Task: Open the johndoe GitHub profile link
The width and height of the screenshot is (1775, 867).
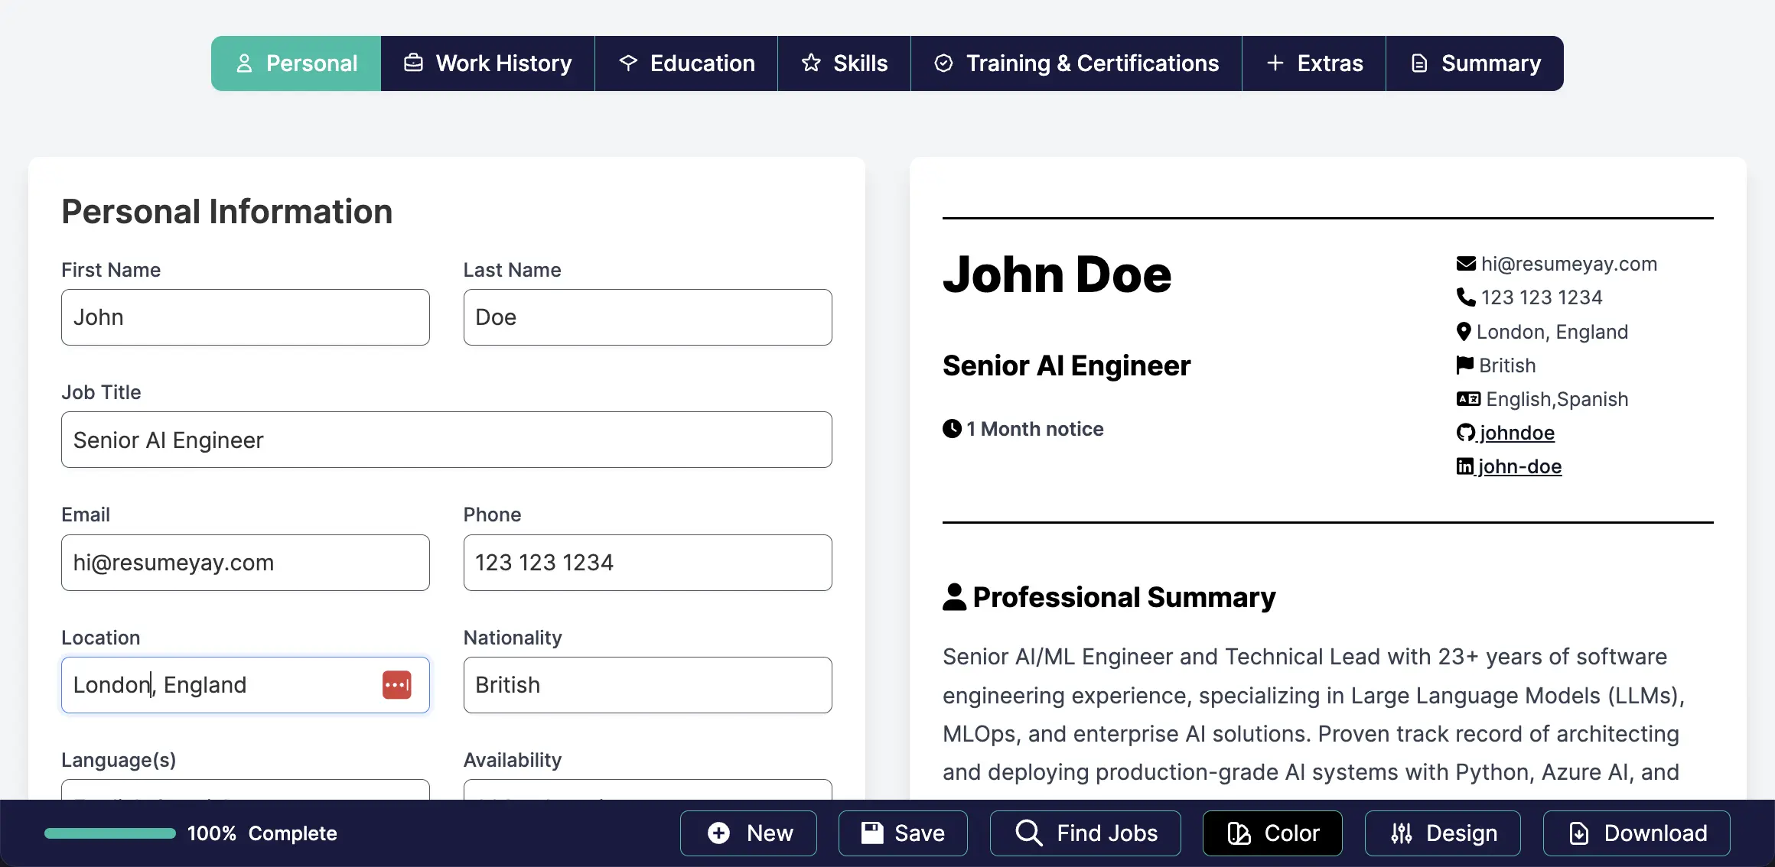Action: coord(1518,433)
